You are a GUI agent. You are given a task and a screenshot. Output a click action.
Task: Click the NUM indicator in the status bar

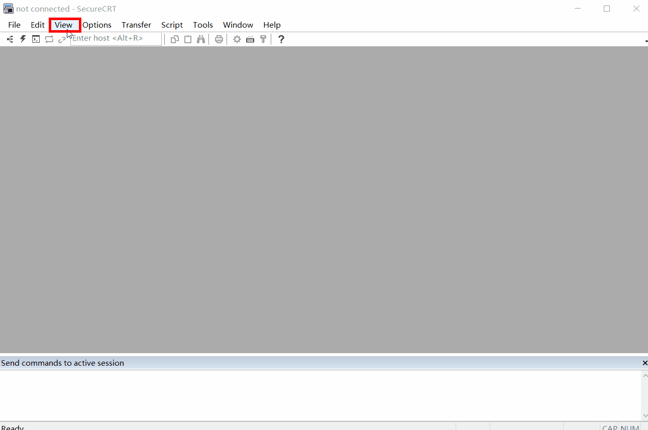629,427
